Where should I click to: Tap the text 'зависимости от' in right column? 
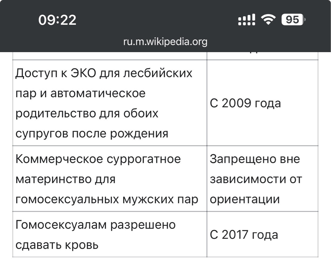pos(256,179)
